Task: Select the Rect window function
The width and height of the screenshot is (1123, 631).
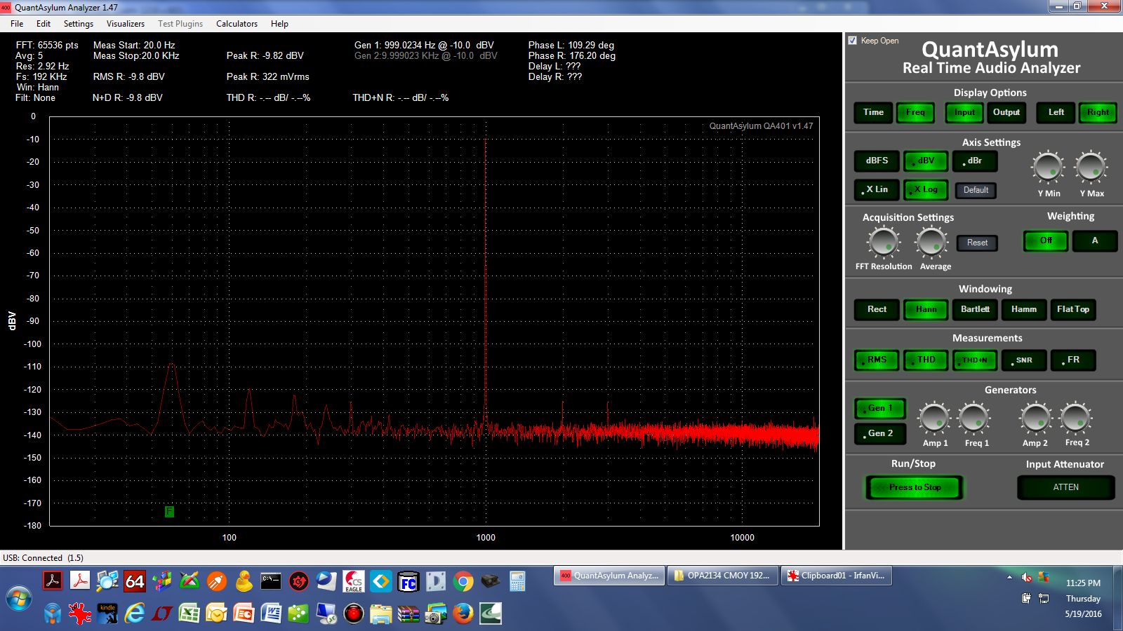Action: coord(877,309)
